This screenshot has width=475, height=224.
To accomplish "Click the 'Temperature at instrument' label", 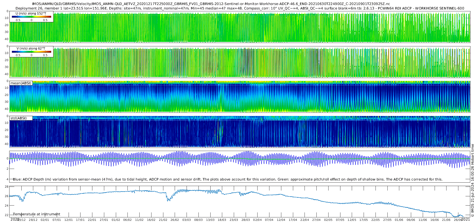I will (x=37, y=214).
